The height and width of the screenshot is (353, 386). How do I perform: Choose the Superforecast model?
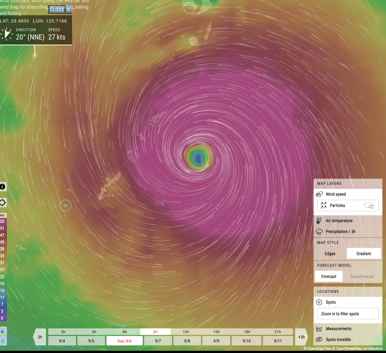[x=362, y=276]
